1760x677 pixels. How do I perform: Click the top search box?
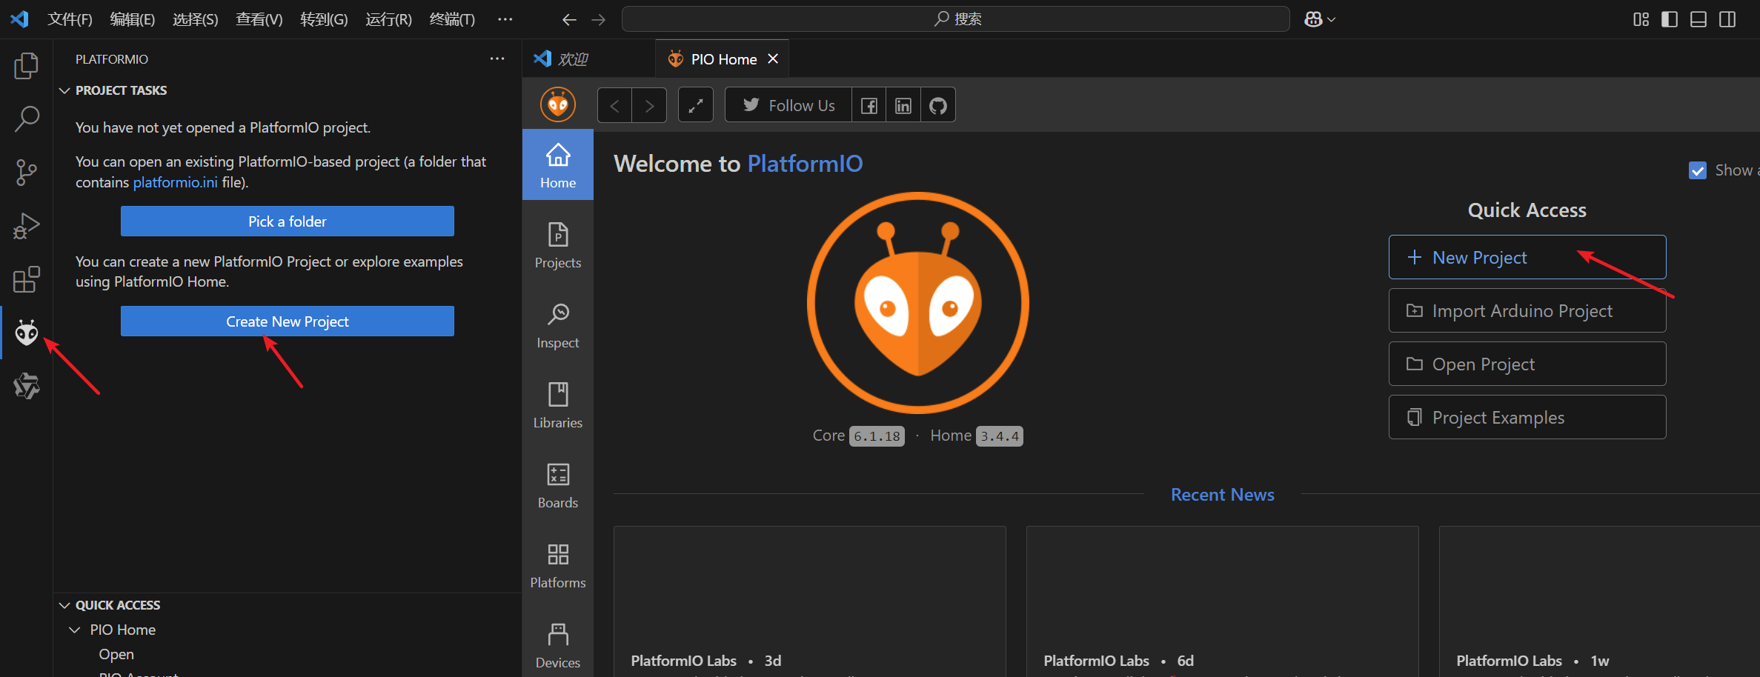(955, 19)
